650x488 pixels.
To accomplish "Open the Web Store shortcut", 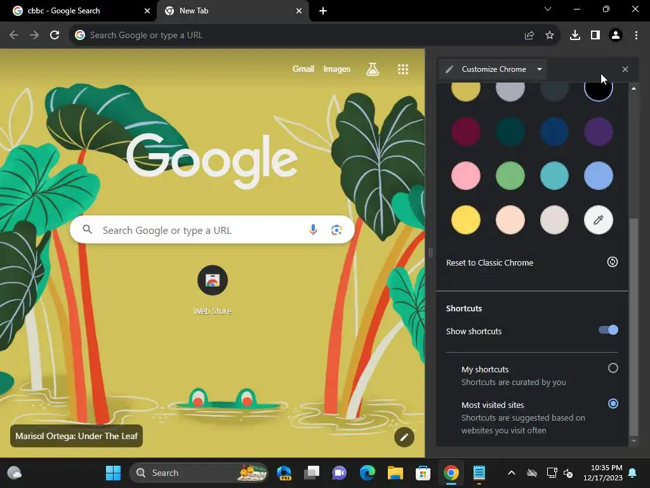I will coord(212,290).
